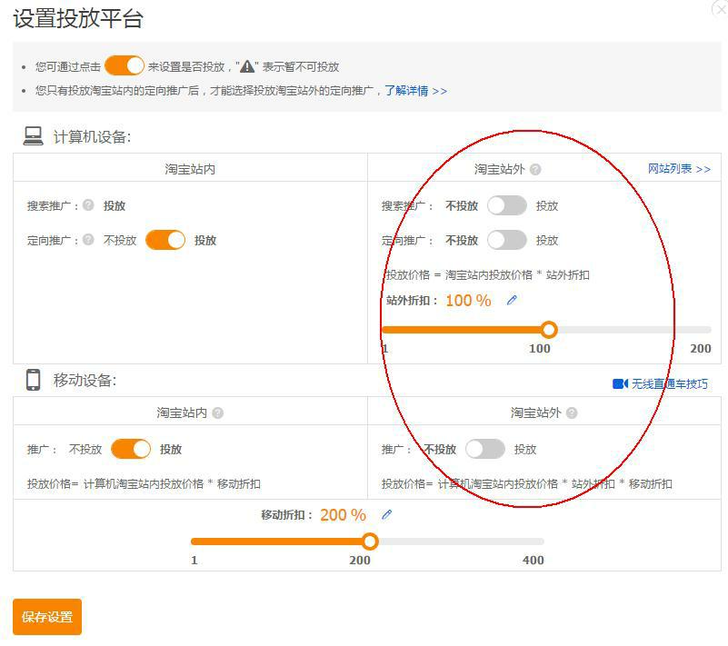Enable the mobile 淘宝站外 推广 toggle

coord(486,448)
